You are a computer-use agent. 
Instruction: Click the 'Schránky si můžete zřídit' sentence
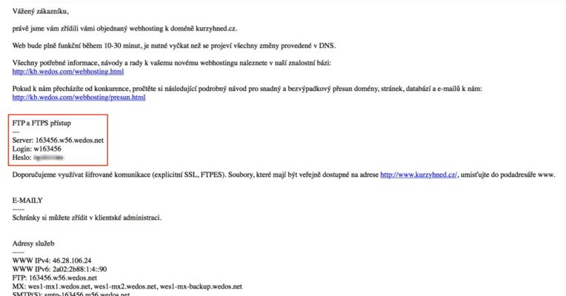point(87,218)
